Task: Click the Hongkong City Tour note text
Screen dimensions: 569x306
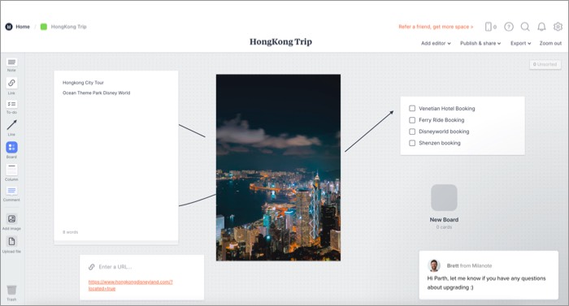Action: point(83,83)
